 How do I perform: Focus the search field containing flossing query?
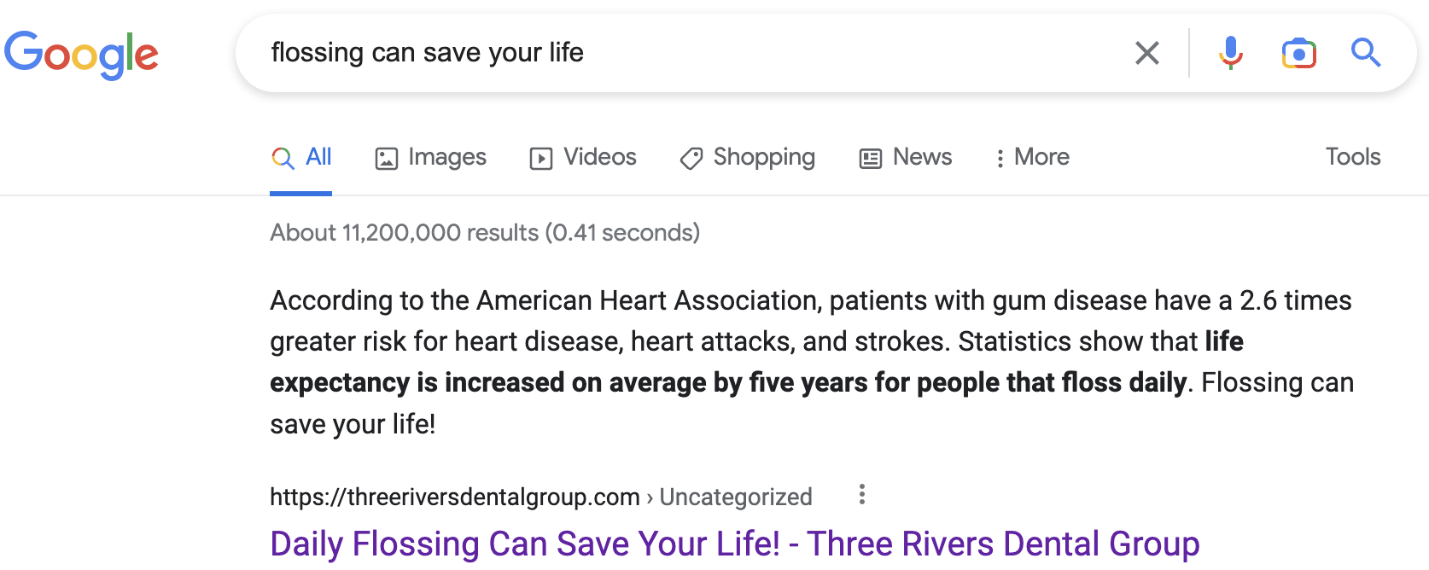click(x=683, y=53)
